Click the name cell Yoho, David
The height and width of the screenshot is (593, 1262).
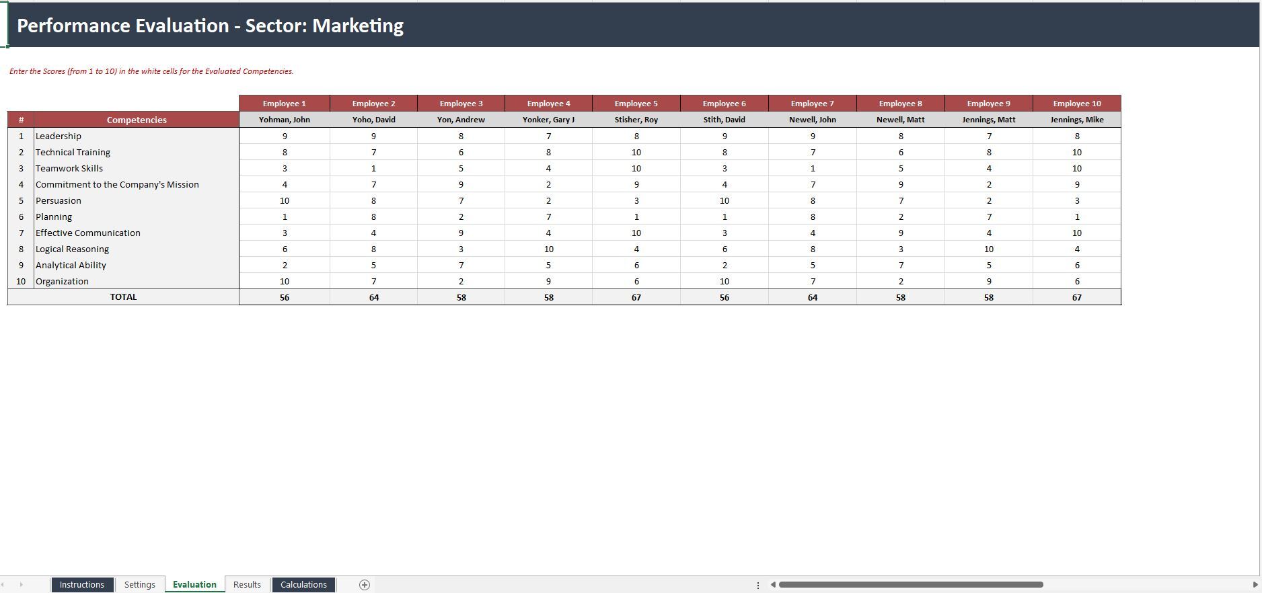point(374,120)
